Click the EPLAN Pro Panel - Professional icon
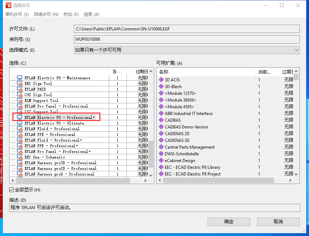 tap(20, 106)
